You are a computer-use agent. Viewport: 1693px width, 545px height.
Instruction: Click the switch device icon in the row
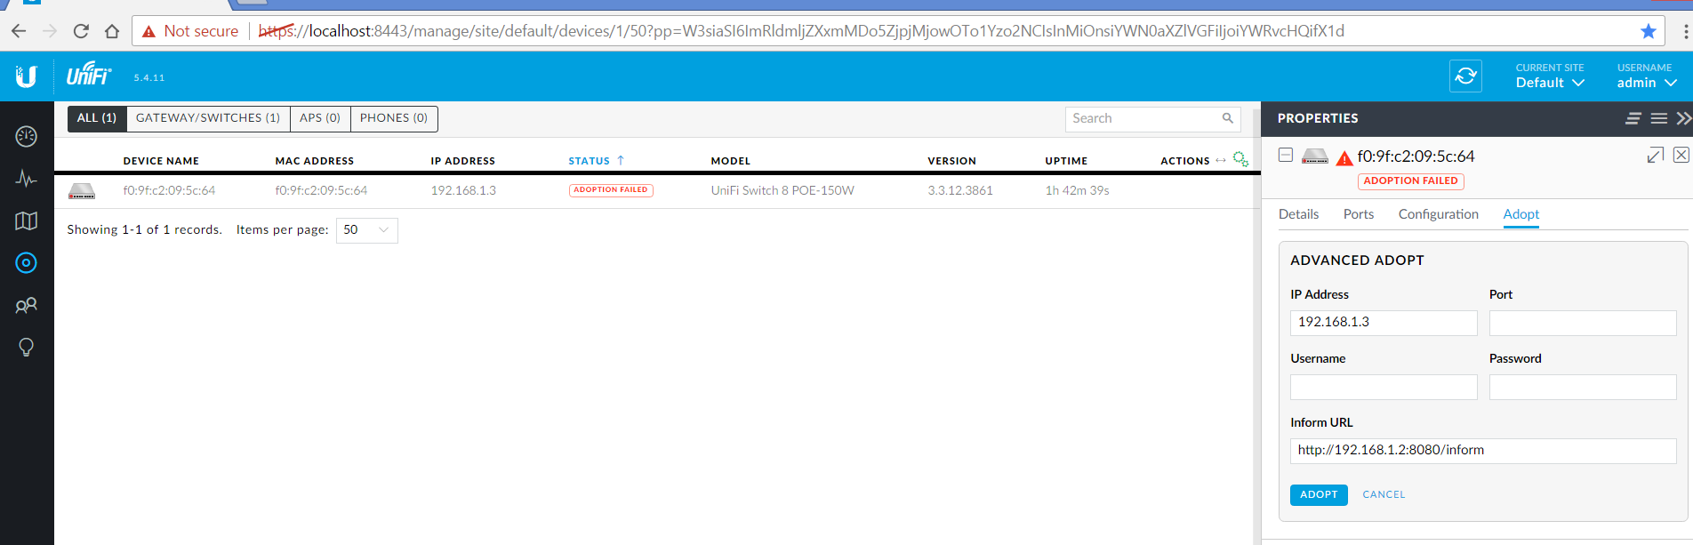[x=82, y=191]
